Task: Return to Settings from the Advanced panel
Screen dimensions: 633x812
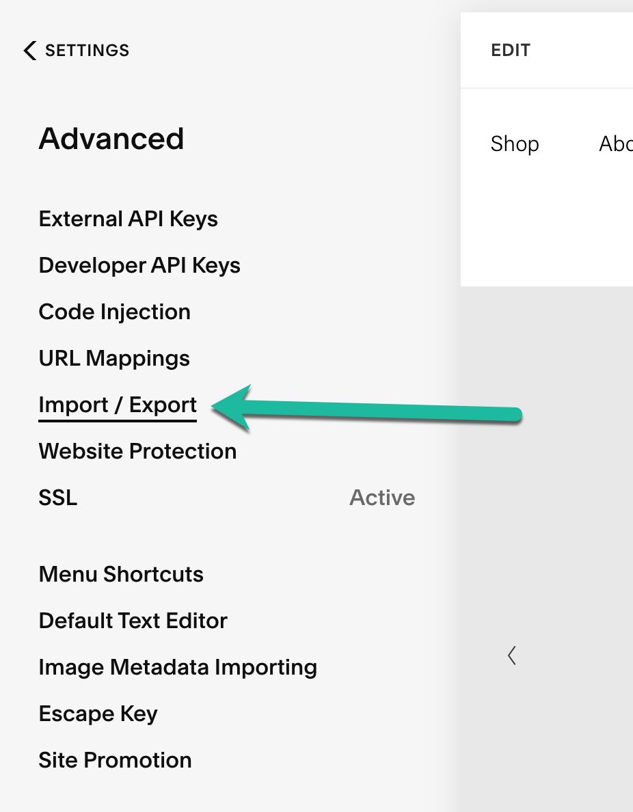Action: point(75,50)
